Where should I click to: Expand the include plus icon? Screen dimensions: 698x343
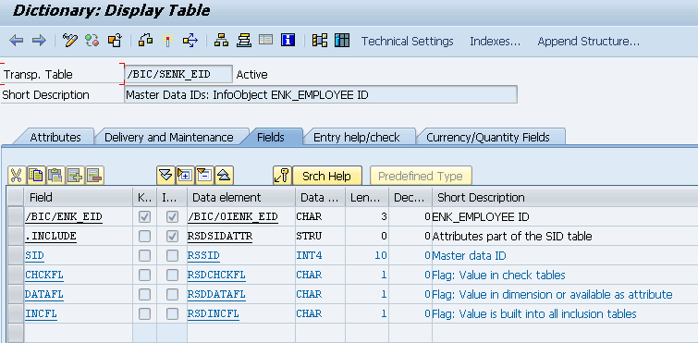[185, 176]
